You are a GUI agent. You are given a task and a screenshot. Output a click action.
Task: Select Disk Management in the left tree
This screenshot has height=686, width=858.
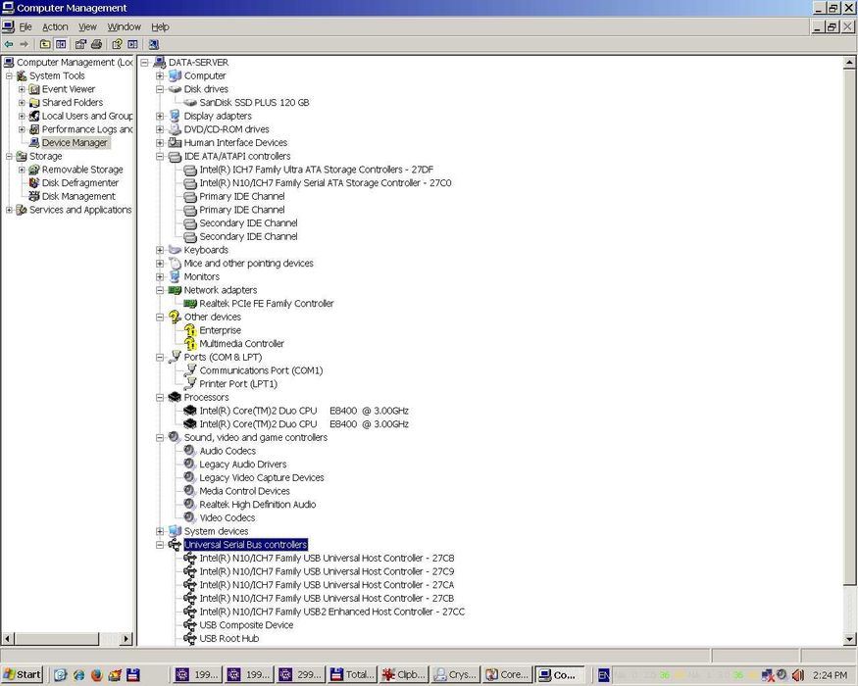click(78, 196)
